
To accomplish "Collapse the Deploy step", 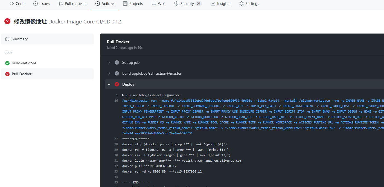I will 109,84.
